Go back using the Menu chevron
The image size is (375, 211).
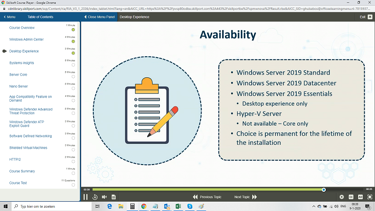pyautogui.click(x=9, y=17)
